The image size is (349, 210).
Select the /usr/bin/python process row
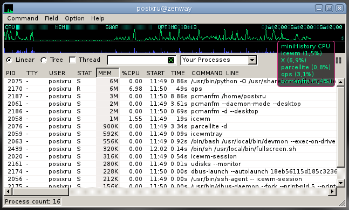pyautogui.click(x=170, y=81)
